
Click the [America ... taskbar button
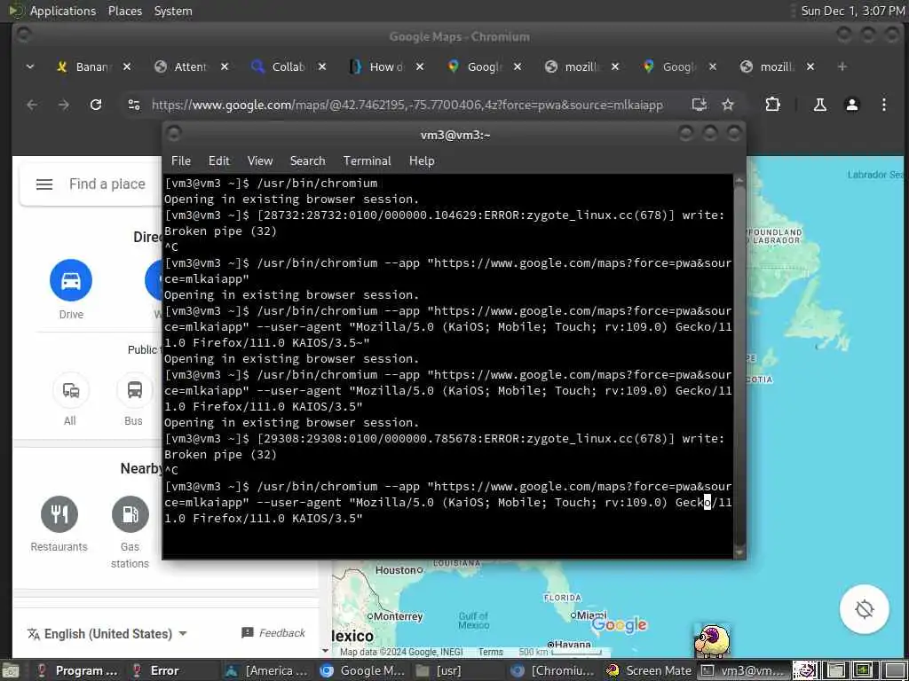pos(268,670)
